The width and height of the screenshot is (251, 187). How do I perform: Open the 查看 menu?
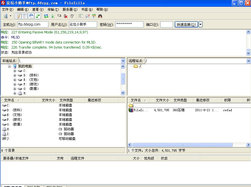pos(38,10)
